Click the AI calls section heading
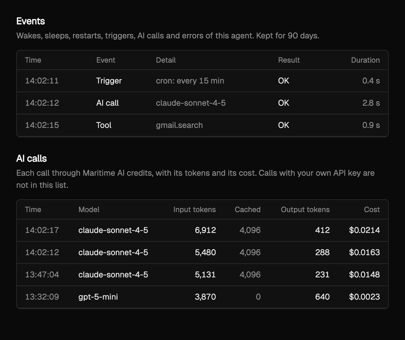The image size is (405, 340). pyautogui.click(x=31, y=159)
